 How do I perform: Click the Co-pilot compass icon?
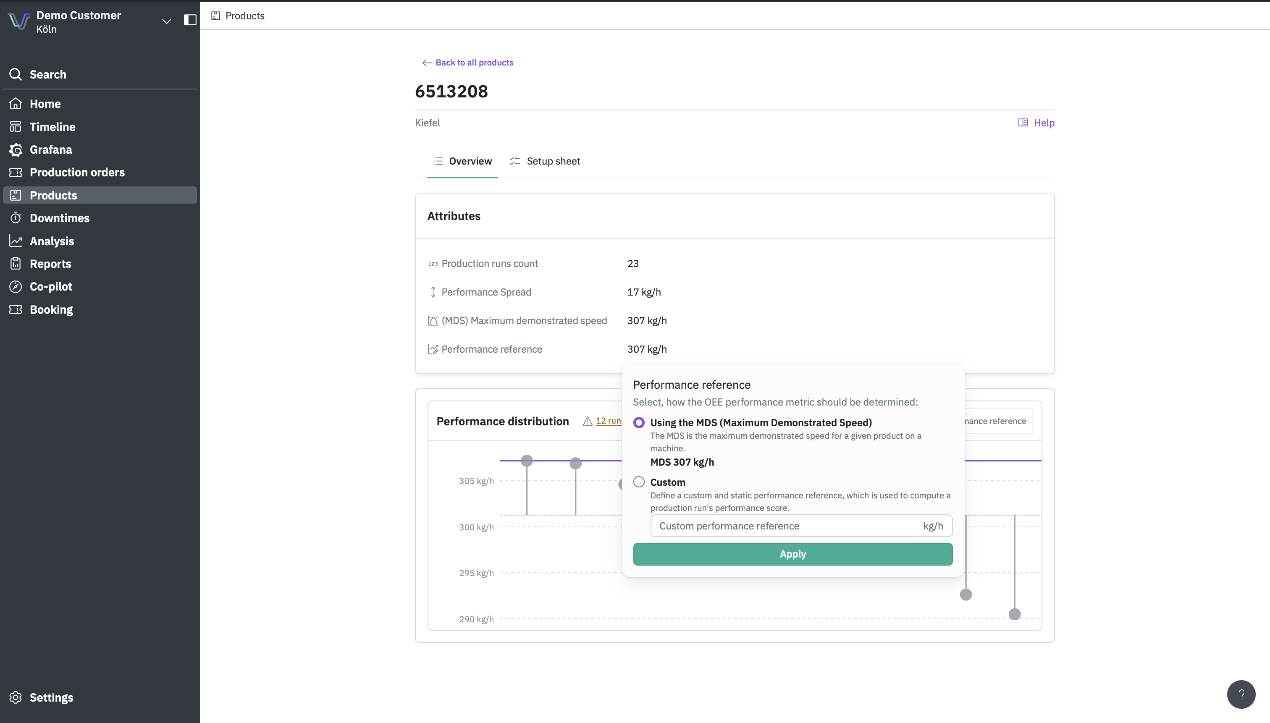(x=16, y=286)
